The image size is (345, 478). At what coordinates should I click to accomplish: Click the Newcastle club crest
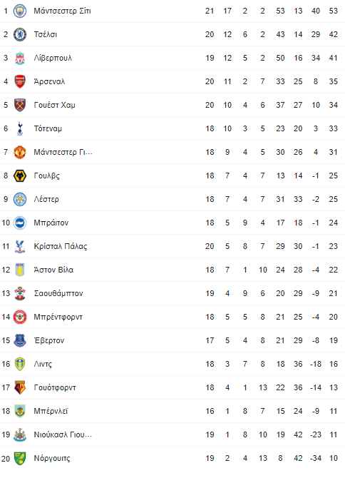[20, 434]
